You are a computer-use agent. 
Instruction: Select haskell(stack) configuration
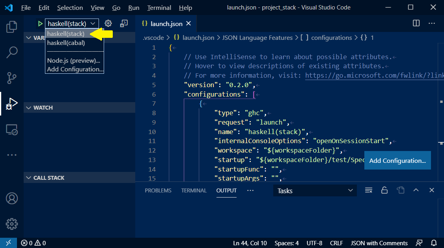coord(75,34)
